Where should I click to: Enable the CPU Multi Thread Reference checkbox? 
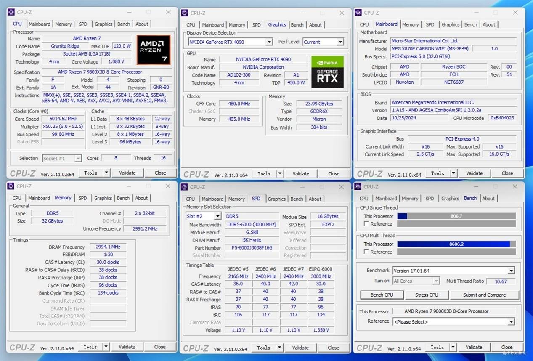point(366,252)
